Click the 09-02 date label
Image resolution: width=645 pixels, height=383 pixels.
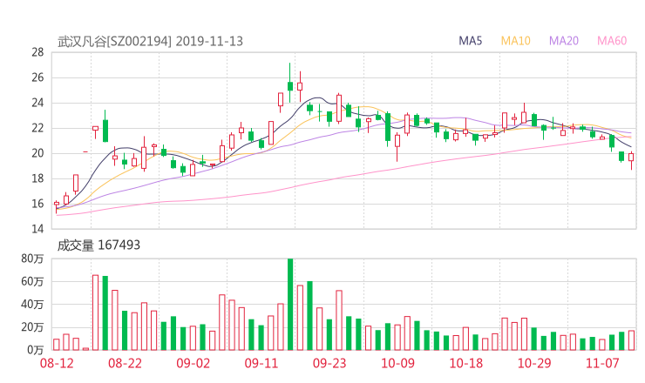pos(193,363)
